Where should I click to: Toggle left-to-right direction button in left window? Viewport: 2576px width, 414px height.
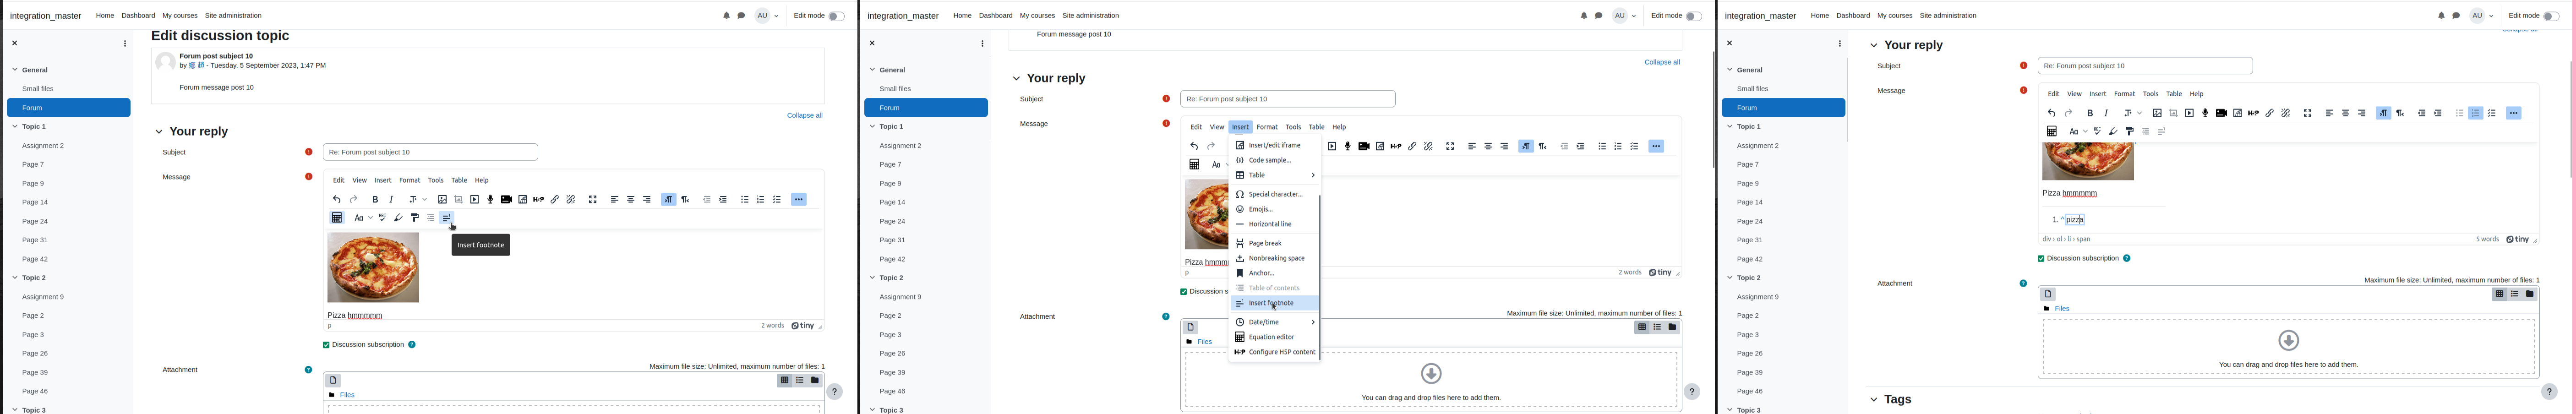[669, 200]
